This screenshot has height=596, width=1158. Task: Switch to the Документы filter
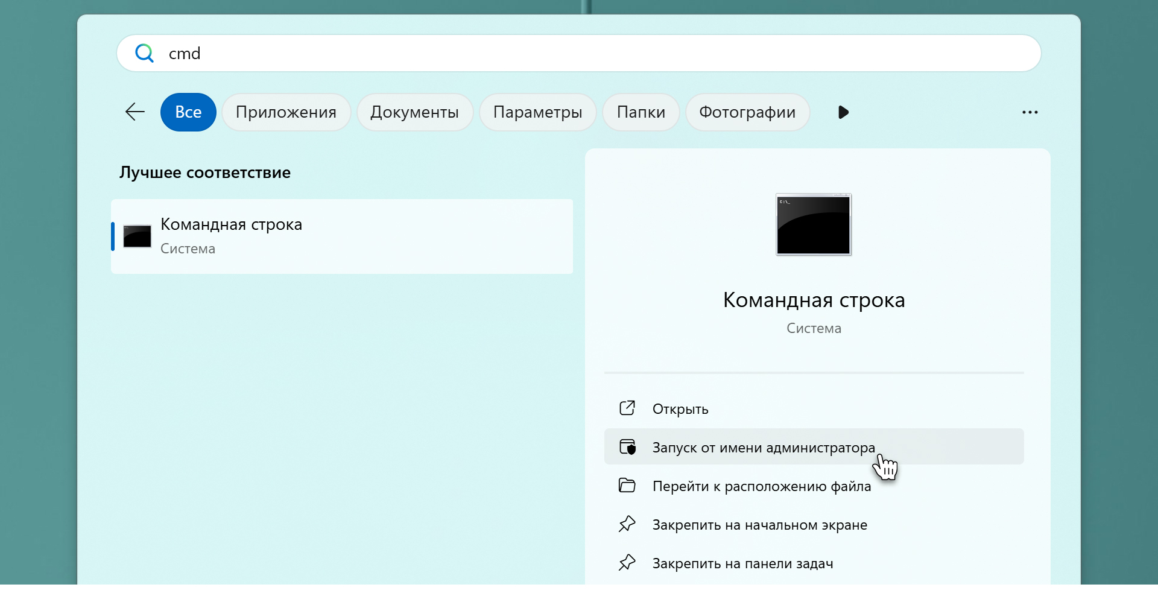(414, 112)
